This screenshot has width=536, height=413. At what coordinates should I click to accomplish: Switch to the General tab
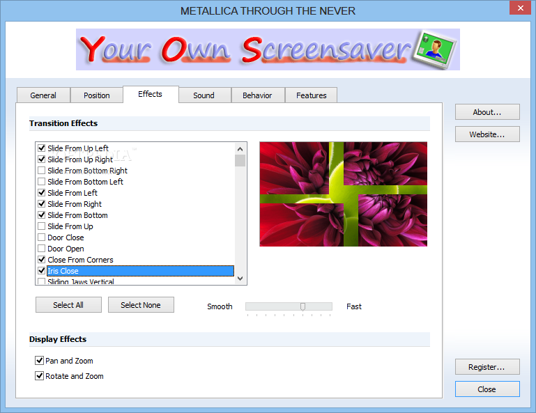[x=43, y=95]
